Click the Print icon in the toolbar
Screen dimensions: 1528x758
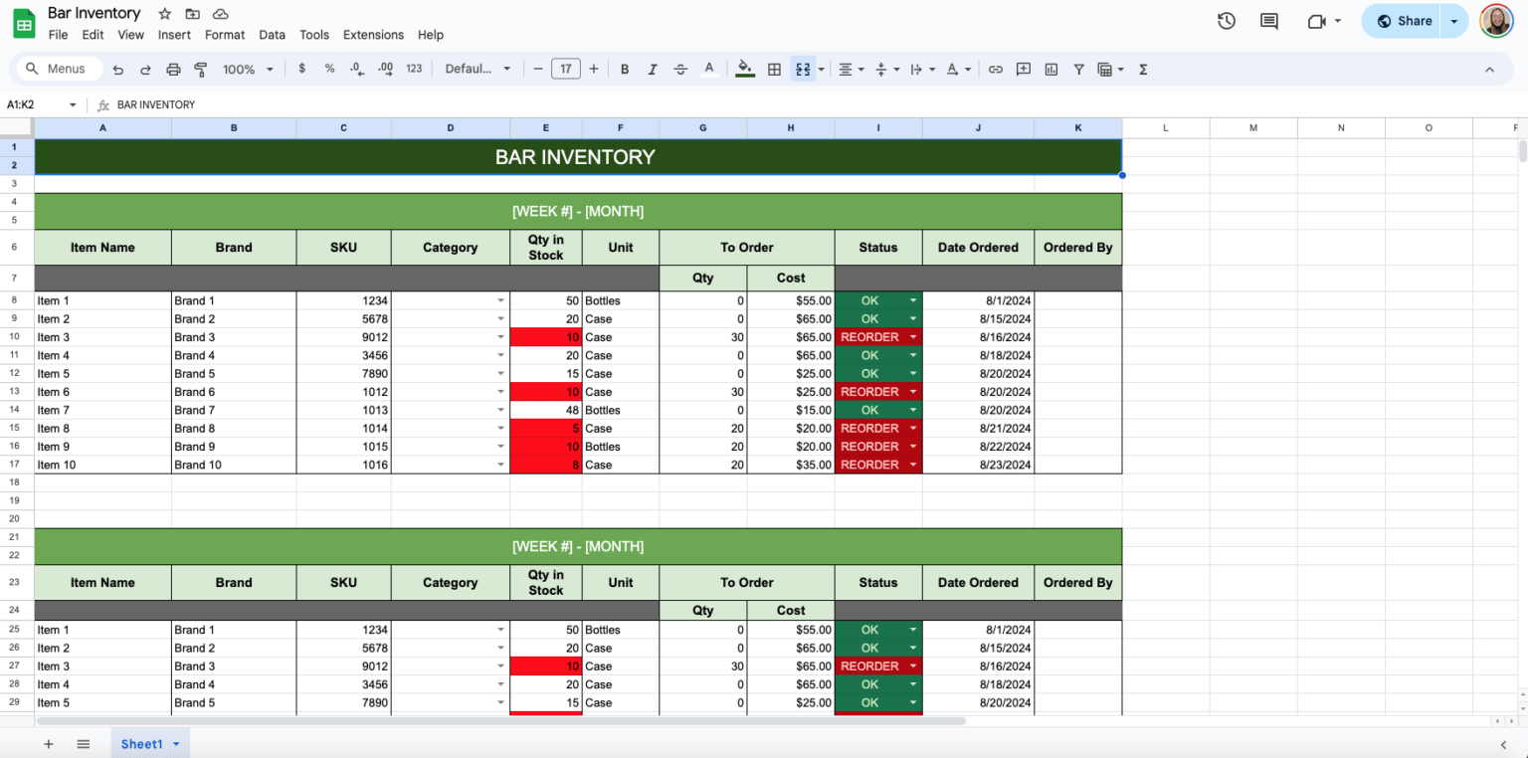click(x=174, y=69)
